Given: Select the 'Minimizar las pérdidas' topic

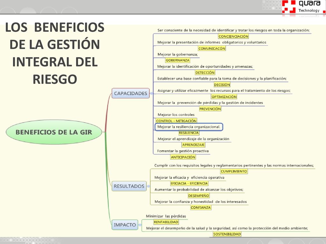Looking at the screenshot, I should coord(166,216).
